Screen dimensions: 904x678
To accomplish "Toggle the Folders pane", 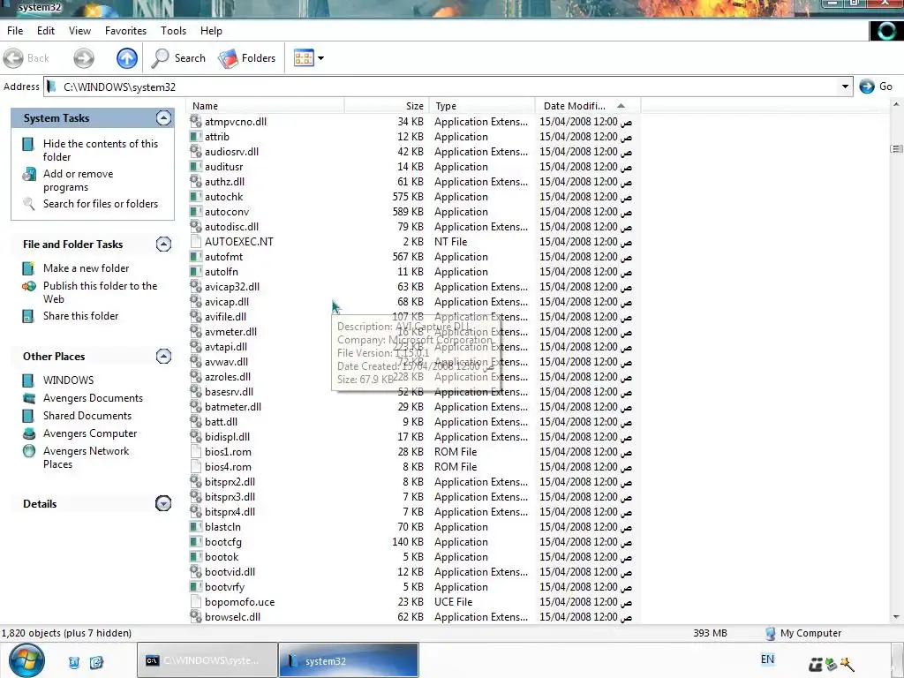I will coord(247,58).
